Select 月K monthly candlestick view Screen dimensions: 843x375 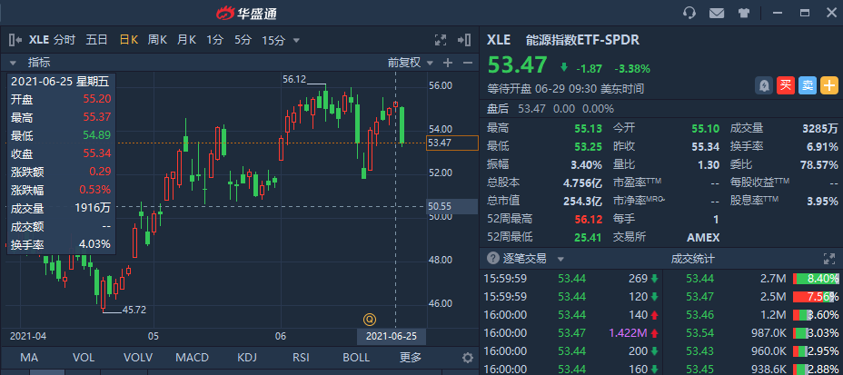pyautogui.click(x=186, y=40)
